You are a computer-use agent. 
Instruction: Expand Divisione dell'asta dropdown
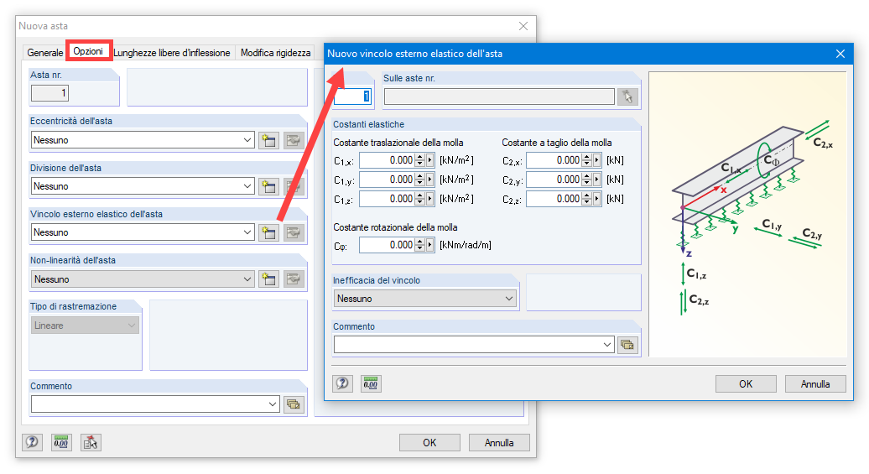tap(247, 186)
